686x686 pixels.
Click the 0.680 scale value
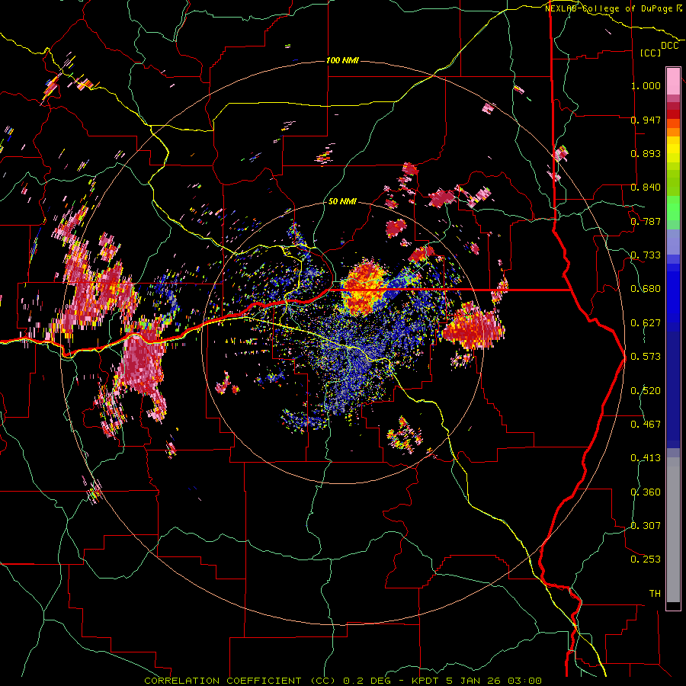point(646,289)
